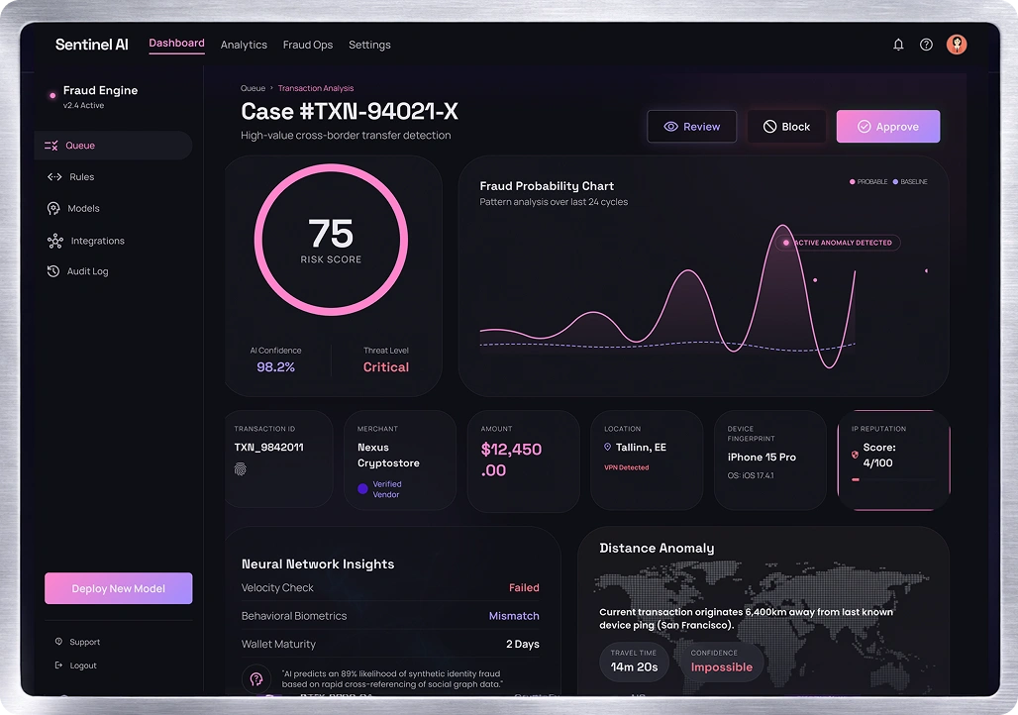The width and height of the screenshot is (1018, 715).
Task: Click the Models sidebar icon
Action: [x=53, y=209]
